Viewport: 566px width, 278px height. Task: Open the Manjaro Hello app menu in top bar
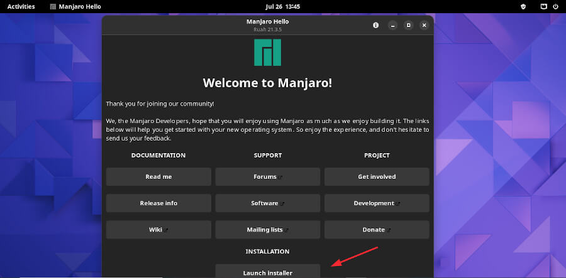click(x=75, y=6)
